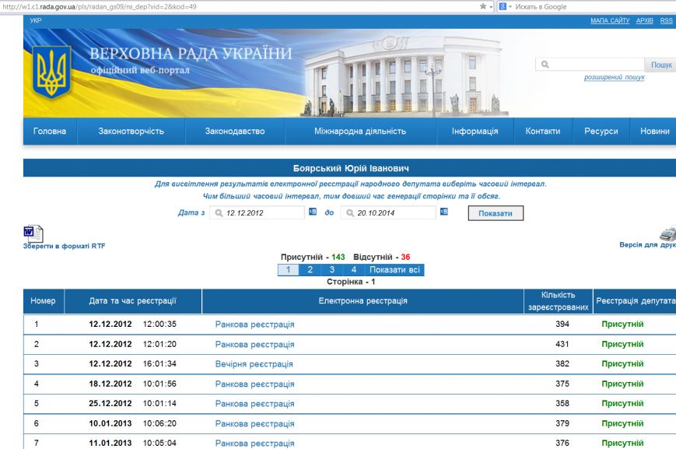Click 'Версія для друку' link
Image resolution: width=676 pixels, height=449 pixels.
tap(647, 244)
